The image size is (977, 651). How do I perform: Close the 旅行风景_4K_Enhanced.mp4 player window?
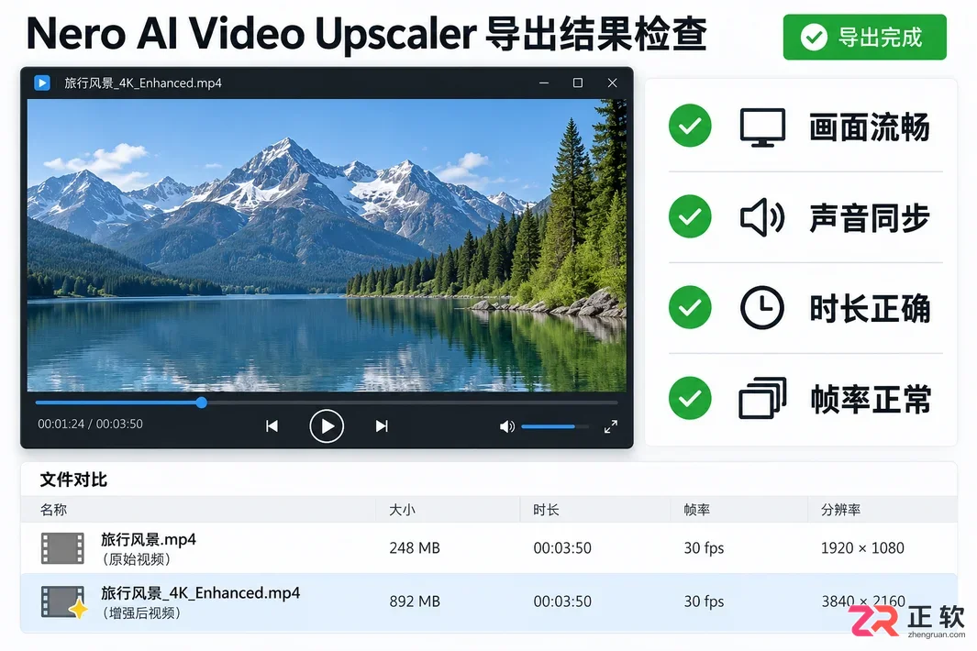tap(613, 83)
